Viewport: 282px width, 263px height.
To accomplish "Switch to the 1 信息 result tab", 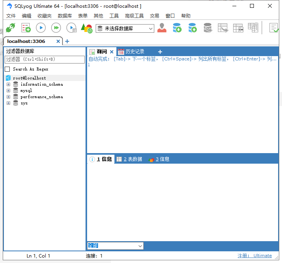I will click(x=101, y=159).
